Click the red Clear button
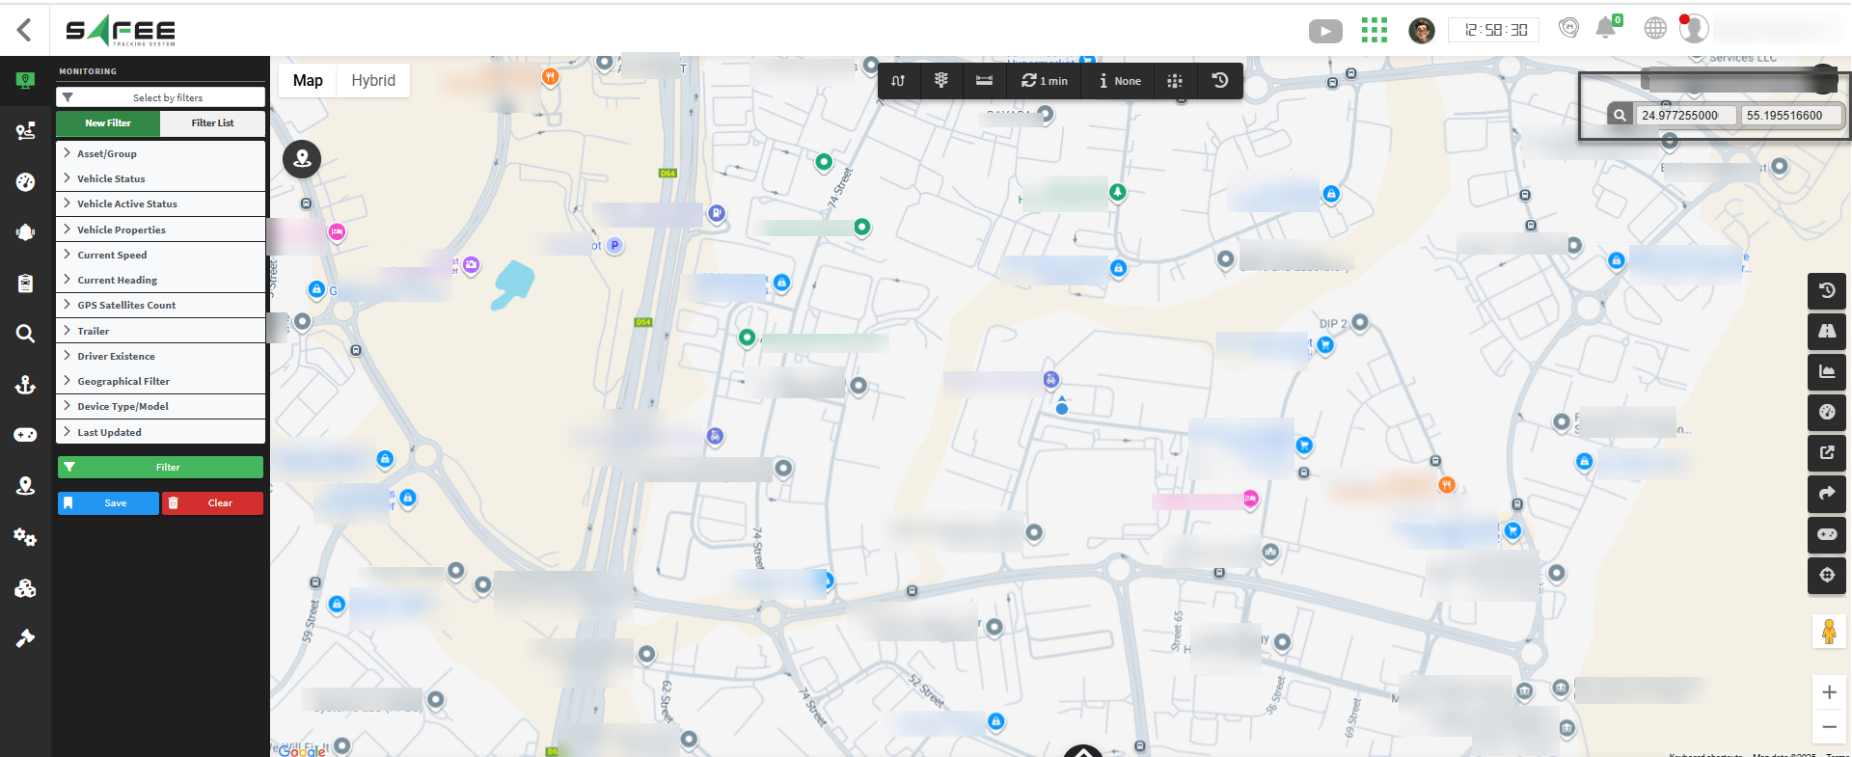Screen dimensions: 1852x757 212,503
